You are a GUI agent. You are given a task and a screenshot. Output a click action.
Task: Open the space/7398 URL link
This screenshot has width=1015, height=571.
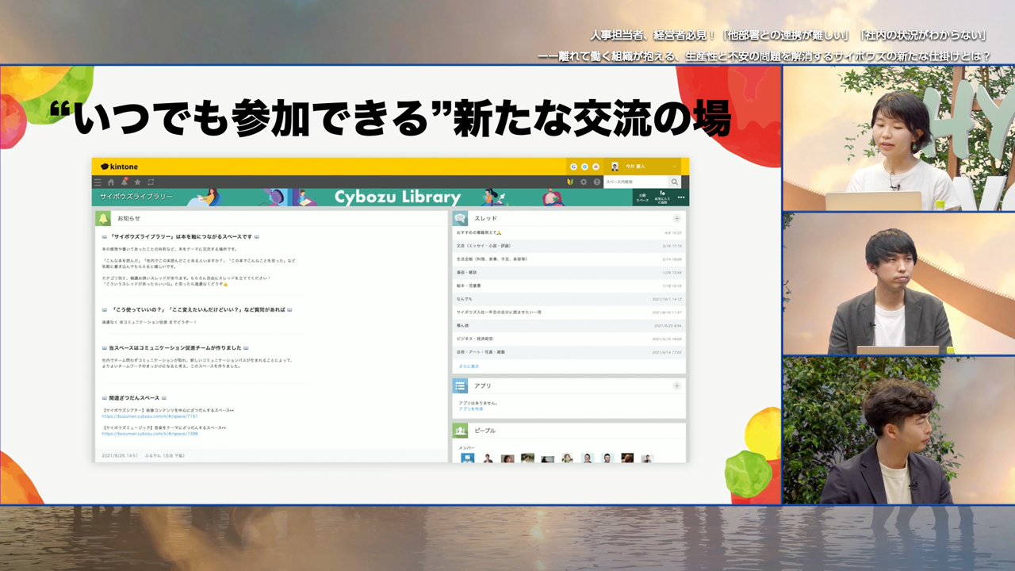[x=150, y=434]
